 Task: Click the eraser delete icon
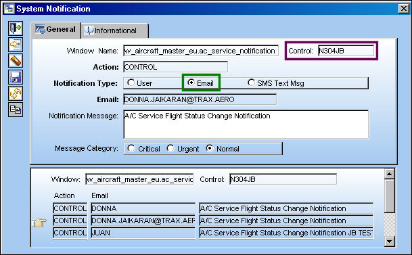point(16,61)
